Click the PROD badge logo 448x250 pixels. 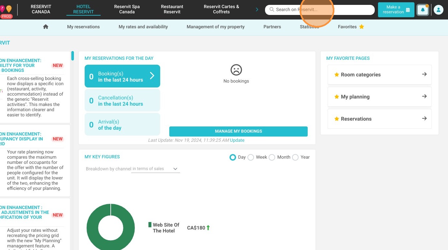coord(7,16)
